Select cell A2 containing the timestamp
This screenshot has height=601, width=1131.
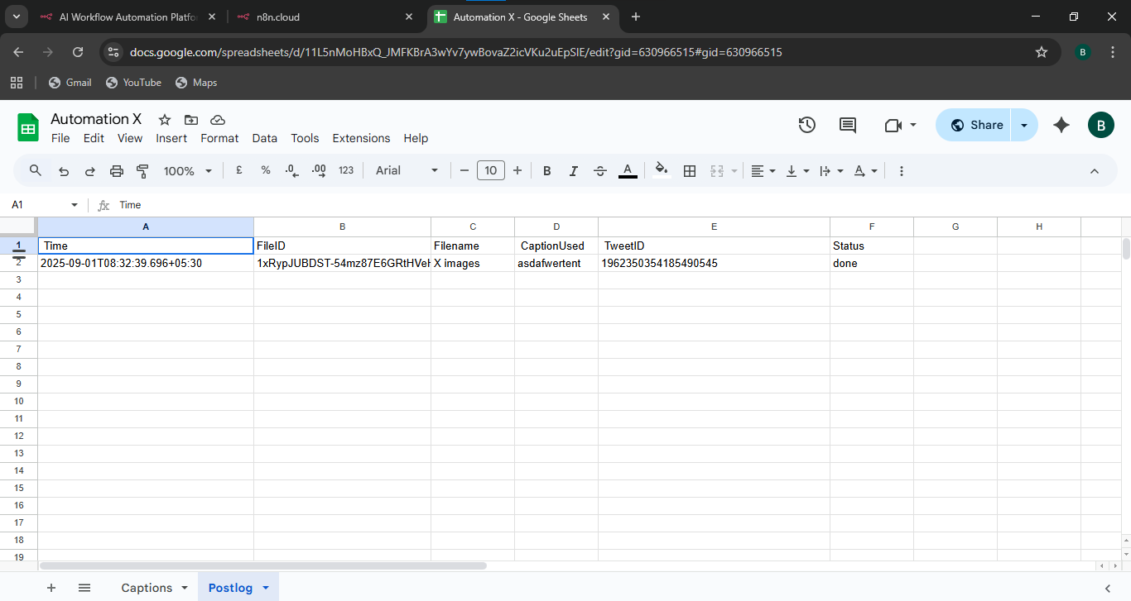146,263
